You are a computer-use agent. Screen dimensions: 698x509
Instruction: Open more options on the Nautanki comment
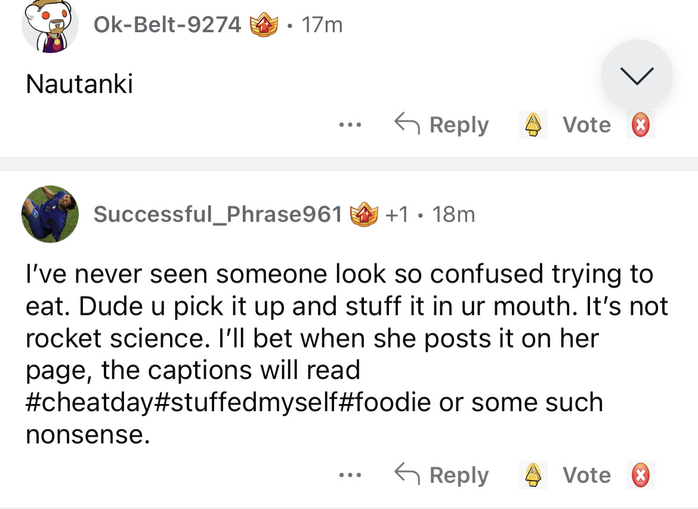click(350, 125)
